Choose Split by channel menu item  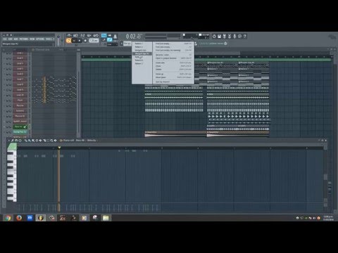coord(173,82)
